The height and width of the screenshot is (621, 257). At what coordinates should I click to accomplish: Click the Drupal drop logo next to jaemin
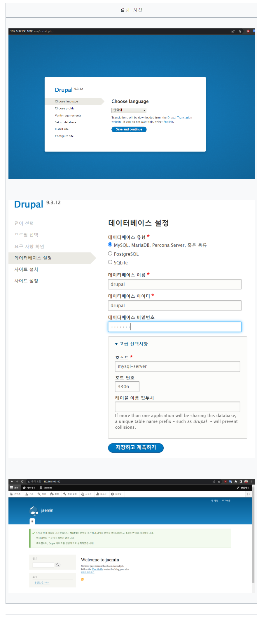(x=34, y=511)
